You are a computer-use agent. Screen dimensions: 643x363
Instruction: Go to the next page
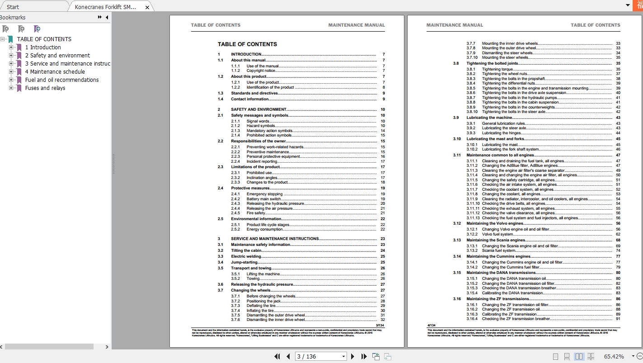click(x=353, y=356)
